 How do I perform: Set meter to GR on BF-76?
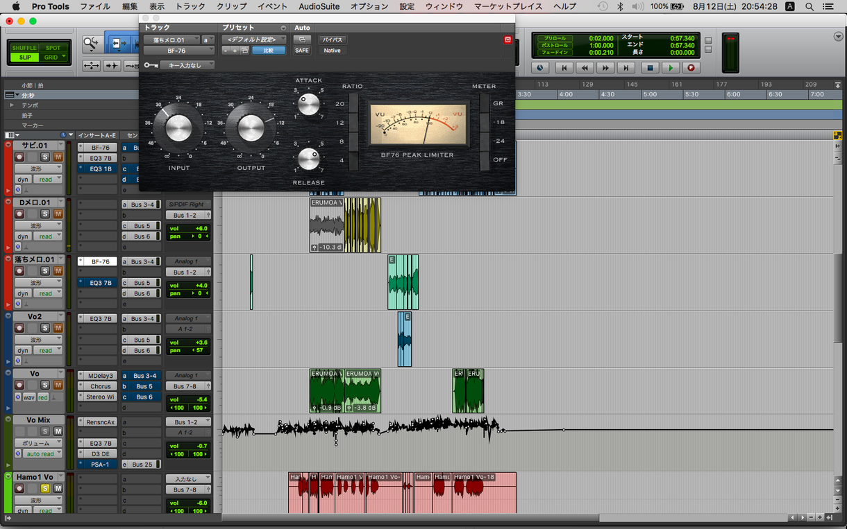[484, 103]
